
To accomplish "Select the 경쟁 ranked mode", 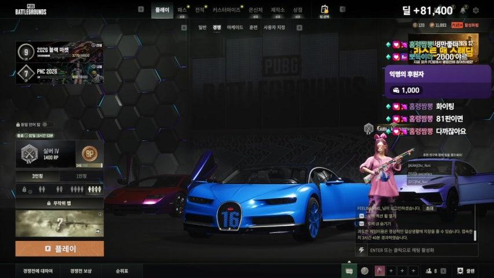I will [217, 27].
